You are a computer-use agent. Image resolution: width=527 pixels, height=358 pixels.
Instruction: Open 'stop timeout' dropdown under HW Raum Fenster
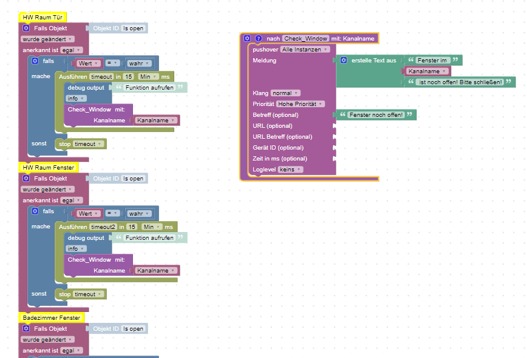pos(88,294)
